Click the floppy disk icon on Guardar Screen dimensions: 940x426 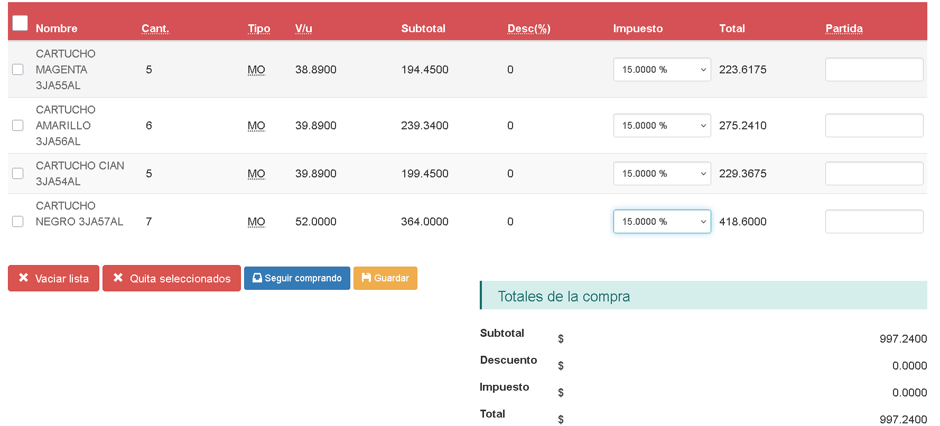point(366,278)
